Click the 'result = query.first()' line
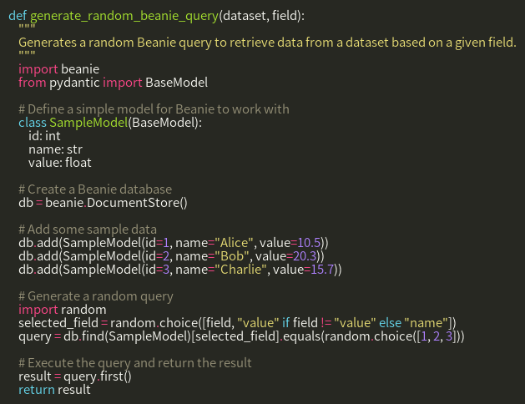 (x=75, y=376)
